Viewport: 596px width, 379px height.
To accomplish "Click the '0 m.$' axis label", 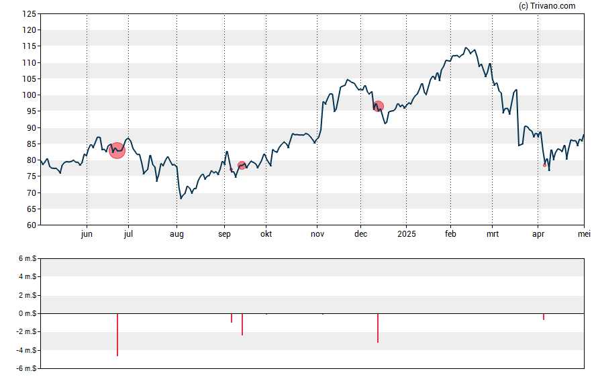I will pyautogui.click(x=28, y=313).
